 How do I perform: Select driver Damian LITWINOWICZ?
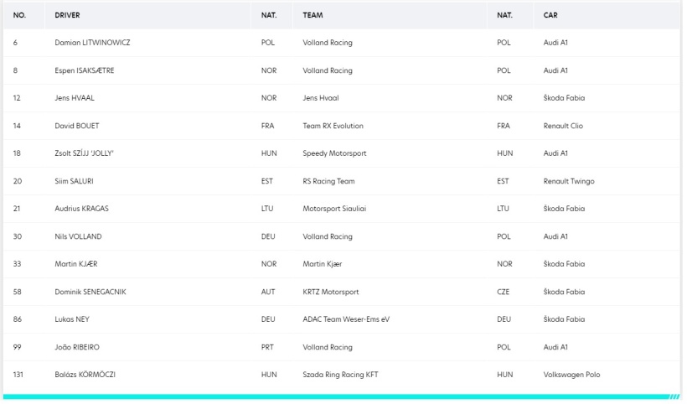pyautogui.click(x=92, y=43)
